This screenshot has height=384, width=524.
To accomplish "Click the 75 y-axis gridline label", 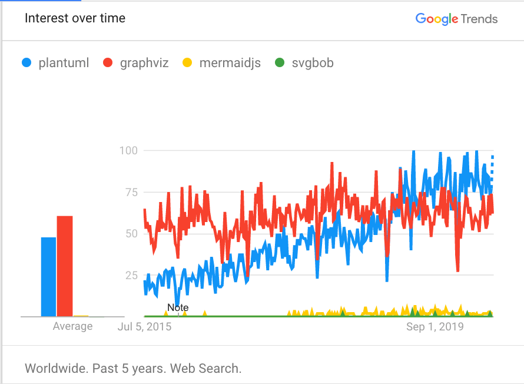I will point(131,192).
